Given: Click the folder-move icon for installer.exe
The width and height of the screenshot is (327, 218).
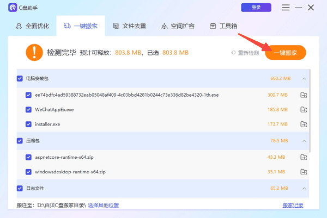Looking at the screenshot, I should pyautogui.click(x=304, y=124).
